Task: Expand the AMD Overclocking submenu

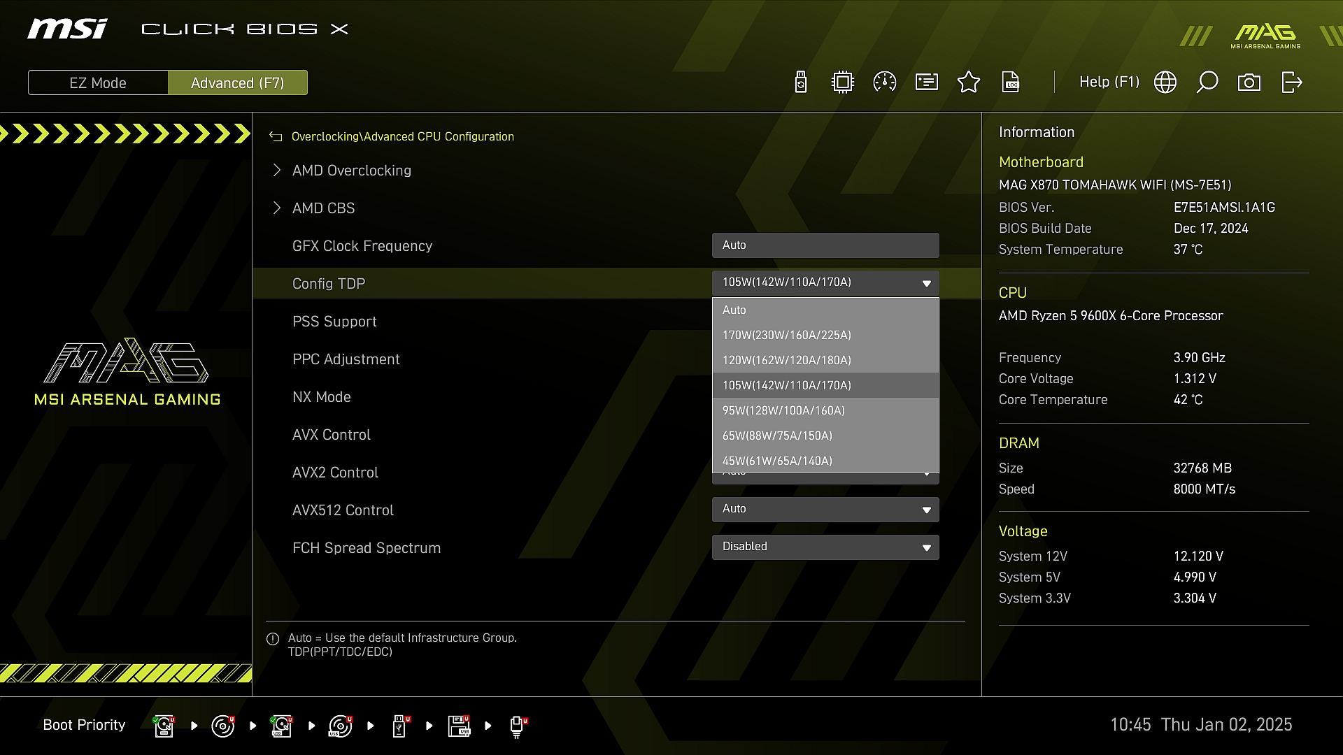Action: pyautogui.click(x=351, y=171)
